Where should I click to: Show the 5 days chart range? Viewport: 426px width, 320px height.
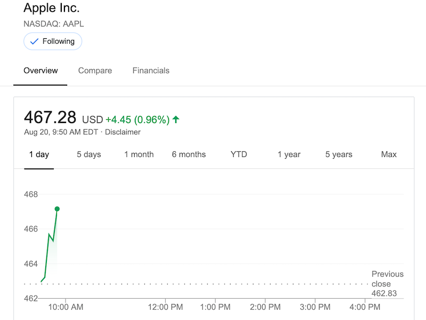click(88, 154)
